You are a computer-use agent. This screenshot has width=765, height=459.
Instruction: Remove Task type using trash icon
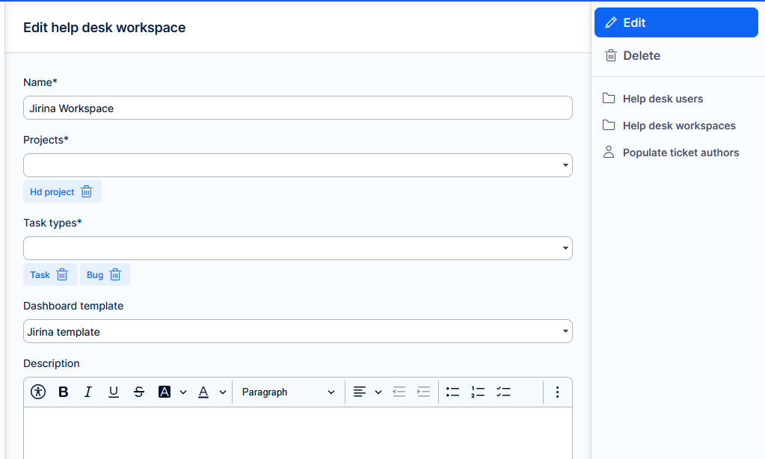(x=62, y=275)
